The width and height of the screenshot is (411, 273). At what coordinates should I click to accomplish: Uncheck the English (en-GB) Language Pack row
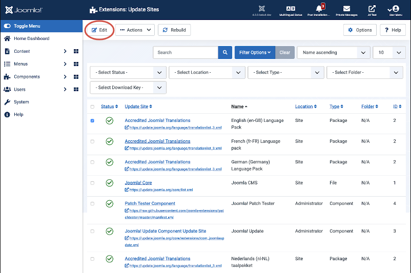(92, 121)
